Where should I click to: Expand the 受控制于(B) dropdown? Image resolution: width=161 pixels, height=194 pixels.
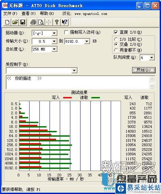[x=74, y=71]
